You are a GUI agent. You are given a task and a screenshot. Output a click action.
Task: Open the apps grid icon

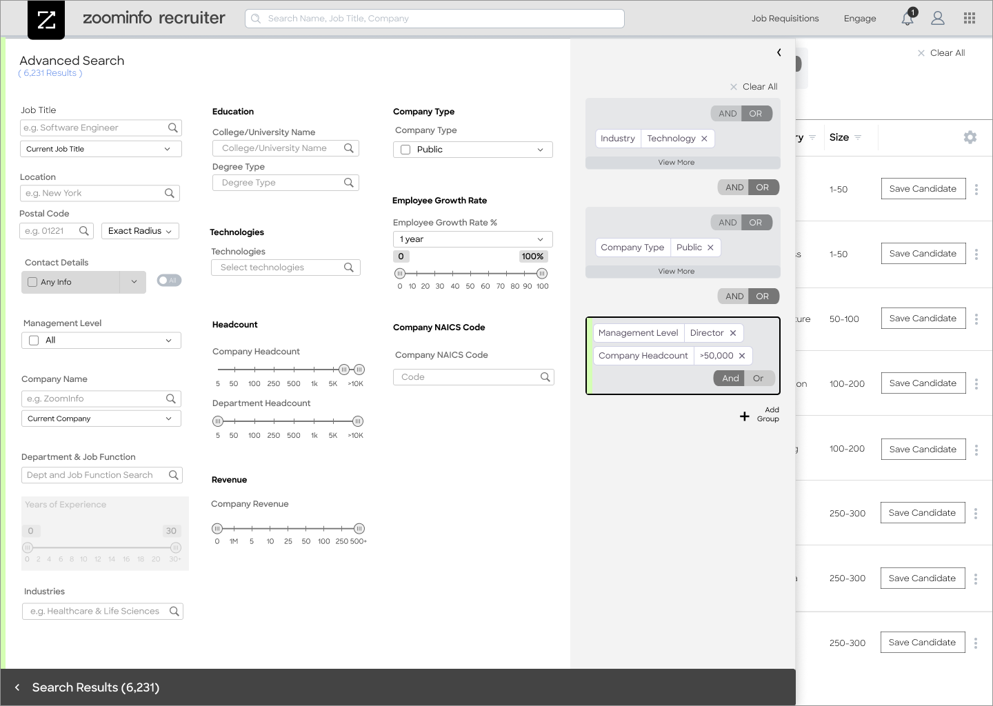(970, 19)
